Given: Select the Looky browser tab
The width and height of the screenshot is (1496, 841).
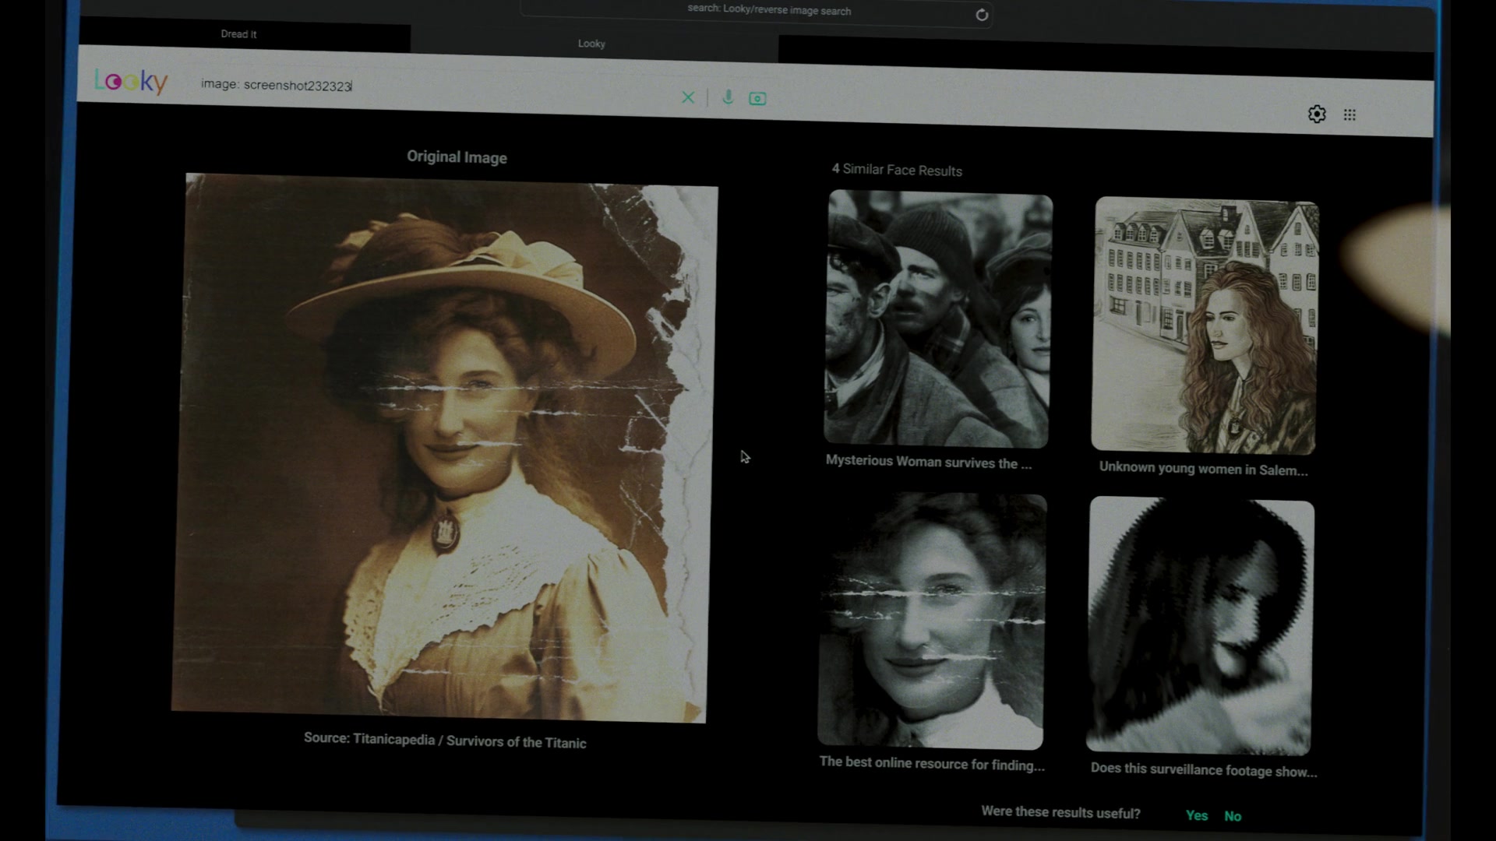Looking at the screenshot, I should [592, 44].
